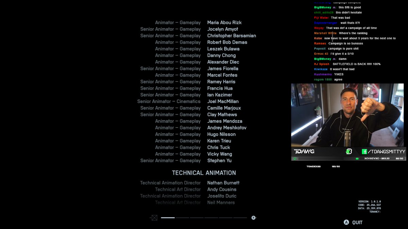
Task: Click the VERSION: 1.0.1.0 build text
Action: click(370, 202)
